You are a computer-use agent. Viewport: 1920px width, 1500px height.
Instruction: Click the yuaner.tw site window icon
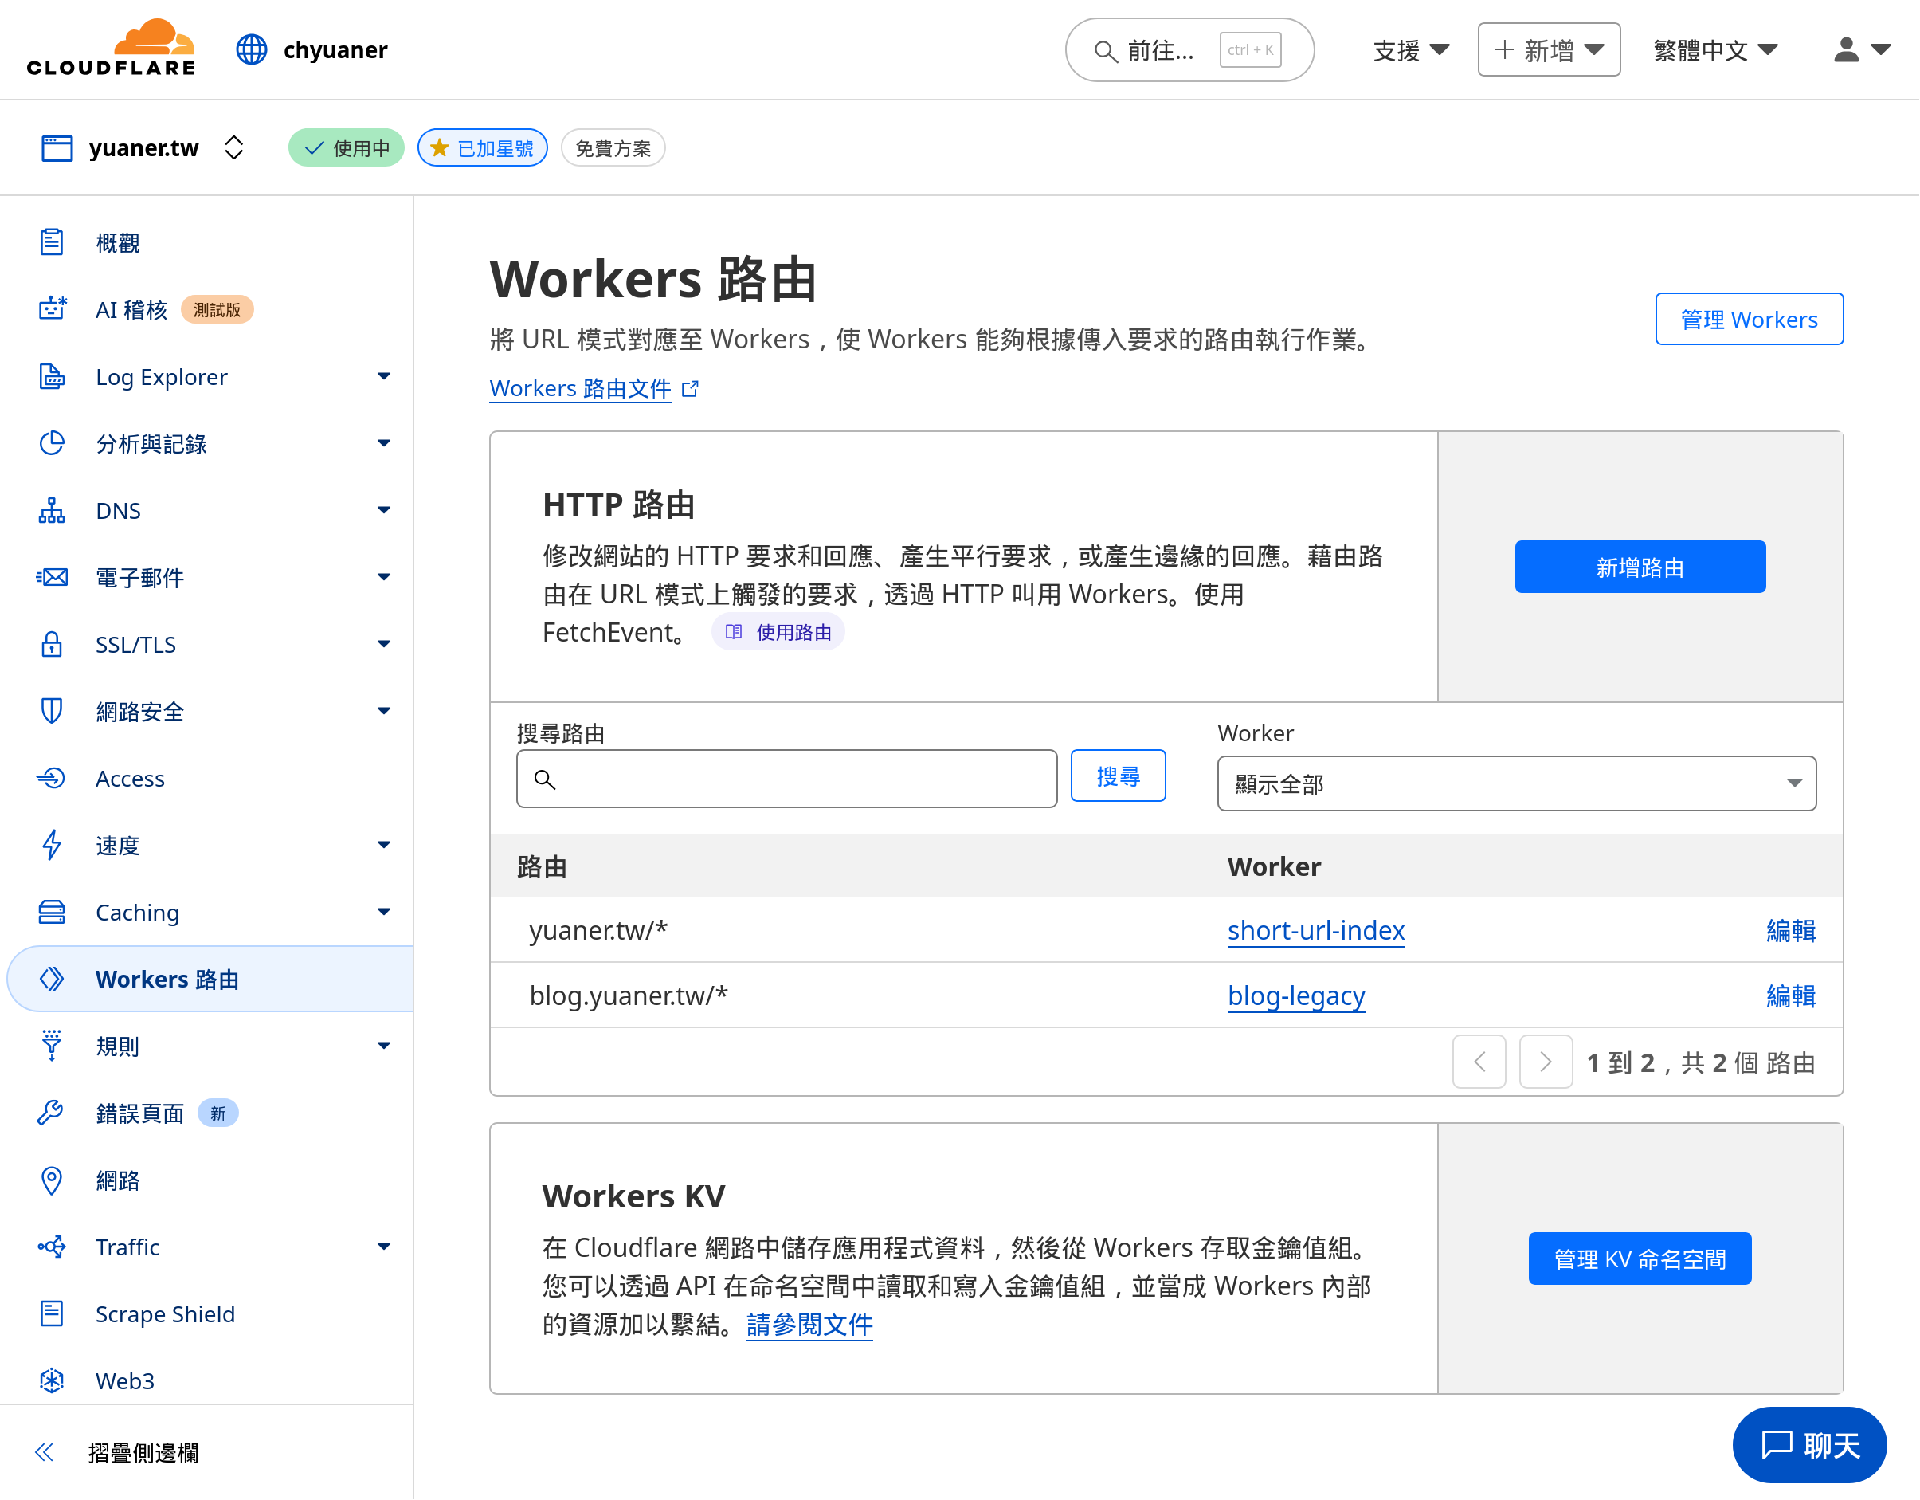pyautogui.click(x=57, y=147)
